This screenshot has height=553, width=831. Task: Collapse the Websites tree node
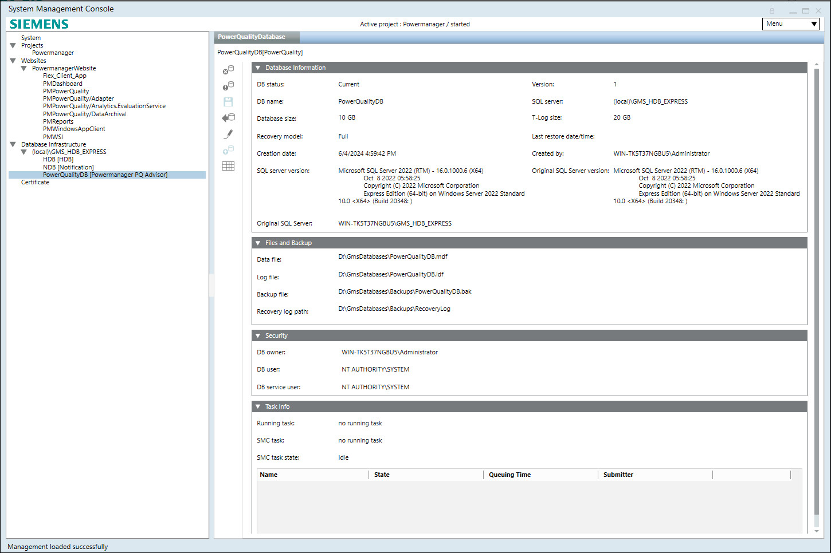point(13,61)
